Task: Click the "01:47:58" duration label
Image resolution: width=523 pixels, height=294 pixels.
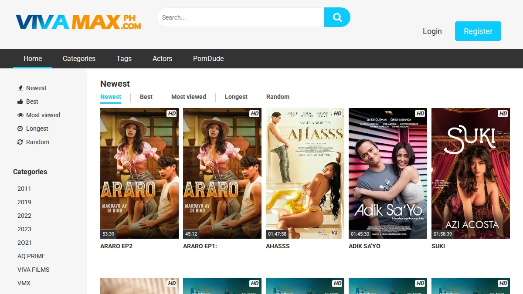Action: pyautogui.click(x=277, y=234)
